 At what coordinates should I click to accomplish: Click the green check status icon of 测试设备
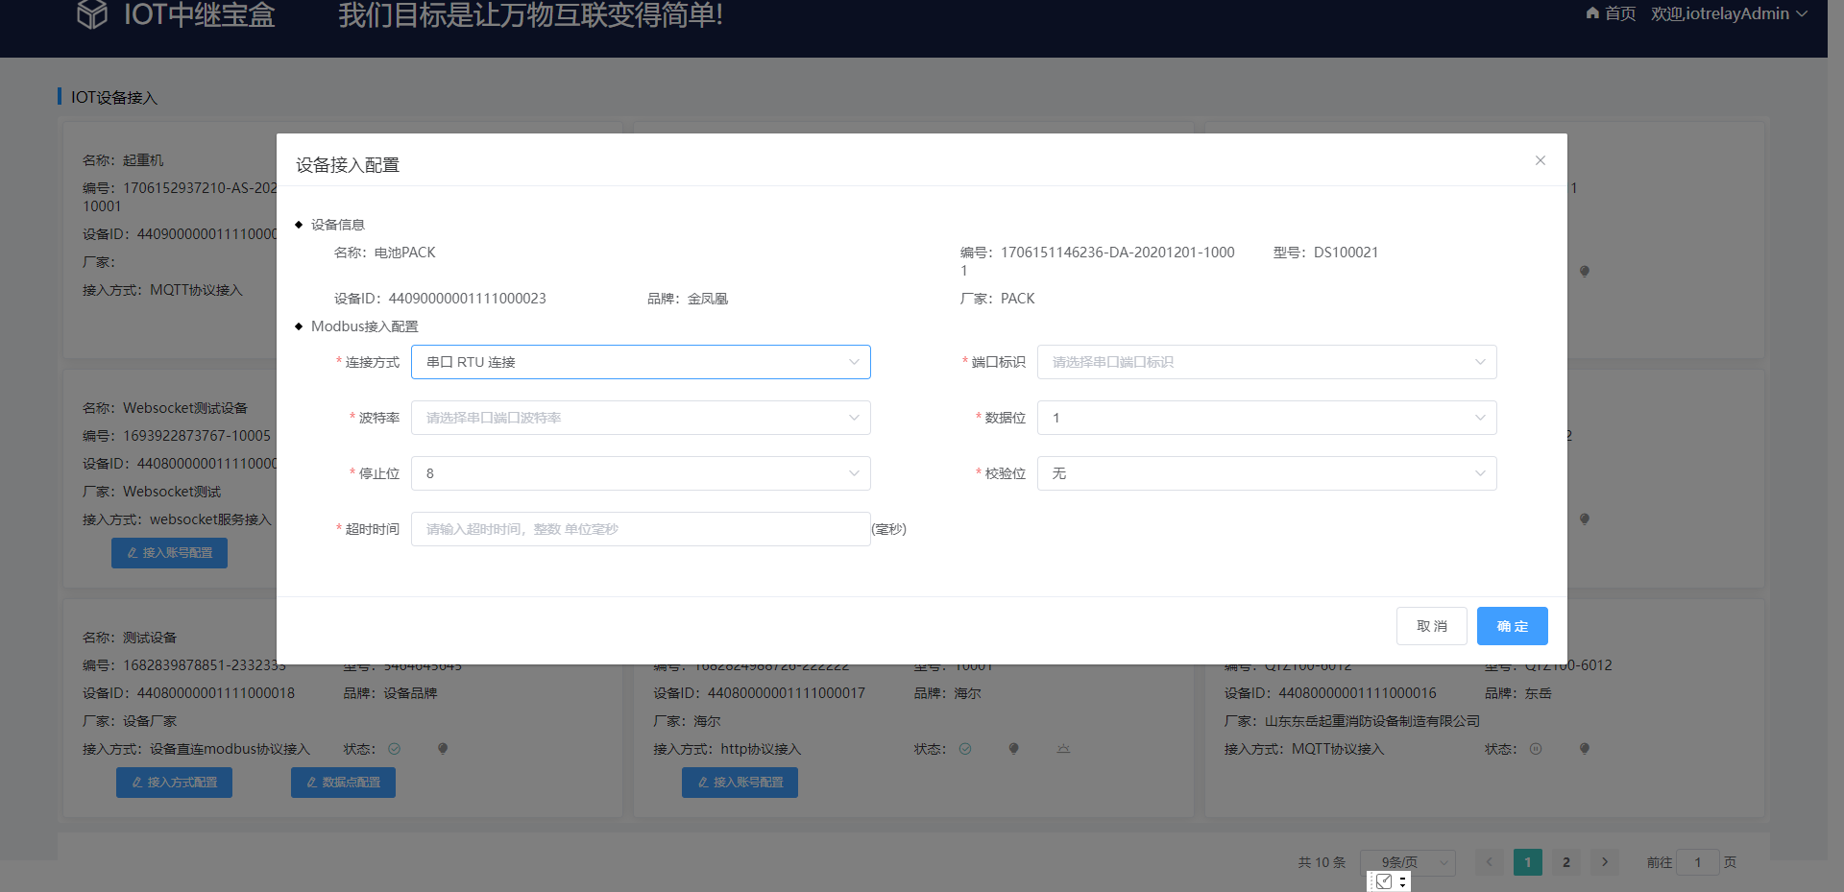(394, 748)
